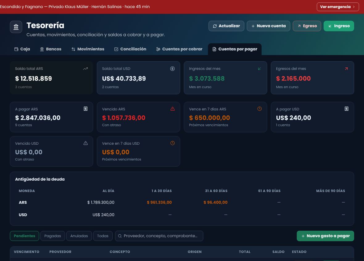Click the Egreso button
This screenshot has width=364, height=261.
tap(307, 26)
